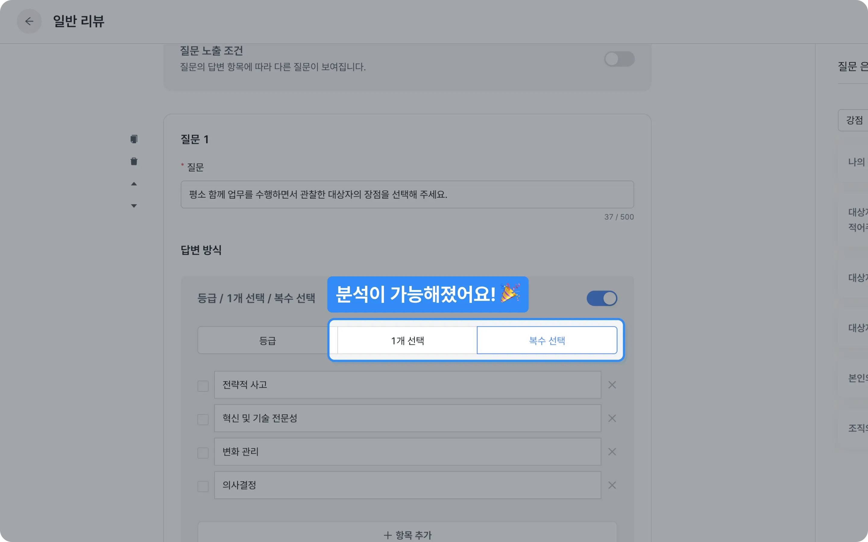Remove the 전략적 사고 option
The height and width of the screenshot is (542, 868).
point(612,385)
